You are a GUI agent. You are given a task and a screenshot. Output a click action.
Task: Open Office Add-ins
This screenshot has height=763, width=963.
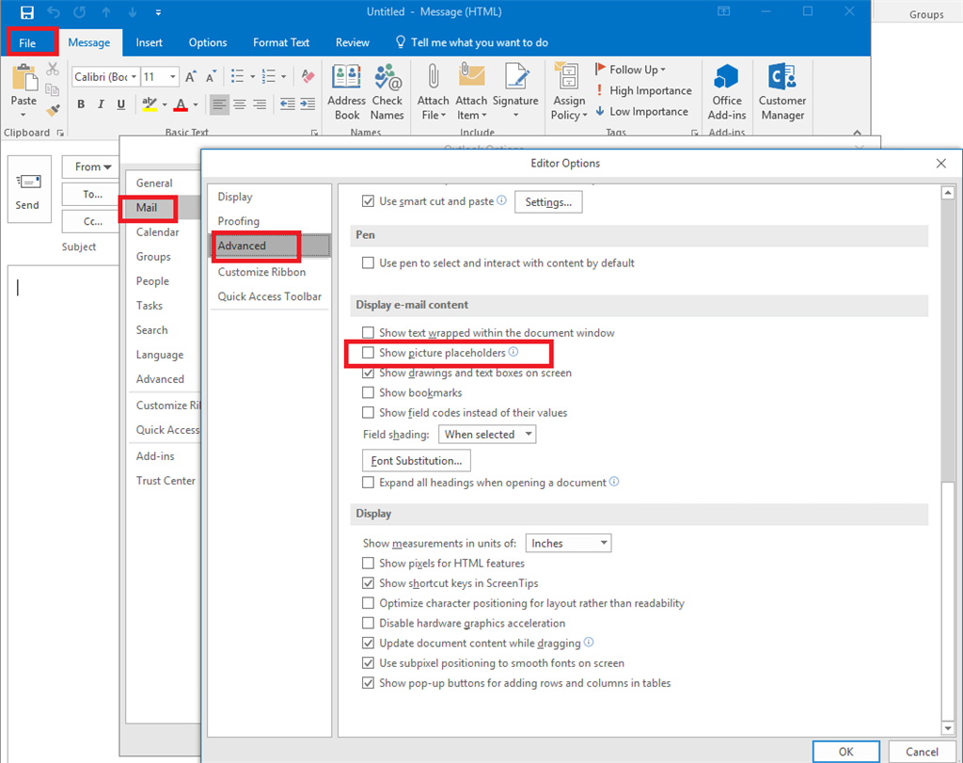(x=726, y=89)
